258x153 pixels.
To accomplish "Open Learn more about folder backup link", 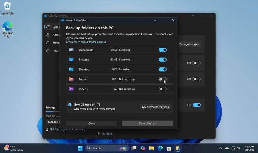I will coord(86,42).
